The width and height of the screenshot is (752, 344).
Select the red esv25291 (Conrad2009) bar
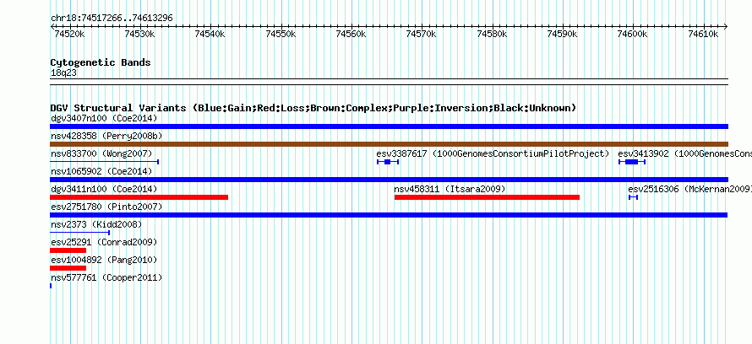(x=68, y=250)
